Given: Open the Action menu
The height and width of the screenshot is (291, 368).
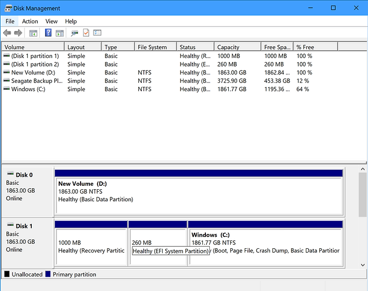Looking at the screenshot, I should [30, 21].
